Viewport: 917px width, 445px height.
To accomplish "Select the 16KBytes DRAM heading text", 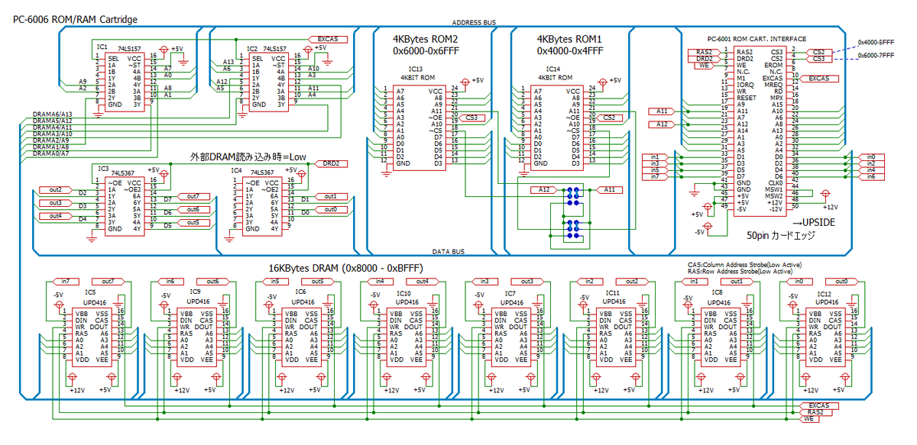I will coord(348,268).
